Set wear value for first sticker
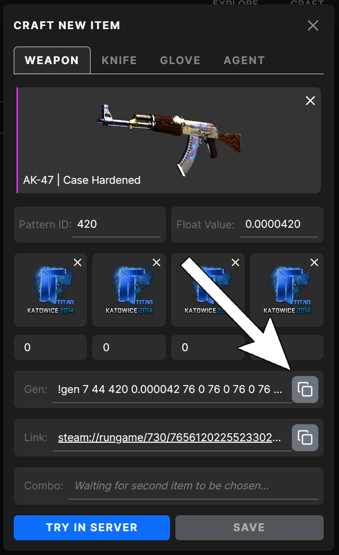The height and width of the screenshot is (555, 339). [x=50, y=347]
